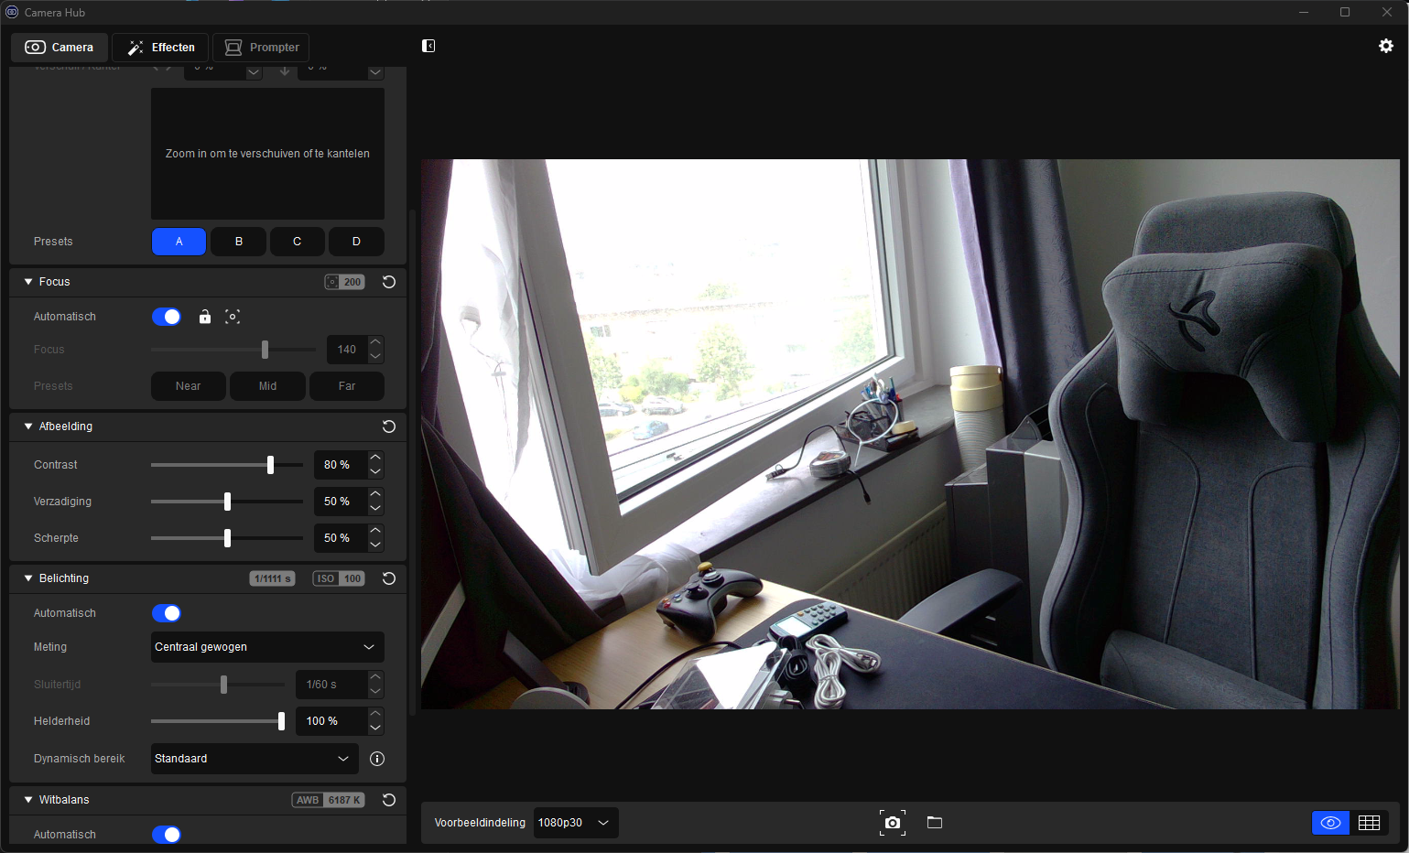
Task: Open snapshots folder icon
Action: pyautogui.click(x=935, y=822)
